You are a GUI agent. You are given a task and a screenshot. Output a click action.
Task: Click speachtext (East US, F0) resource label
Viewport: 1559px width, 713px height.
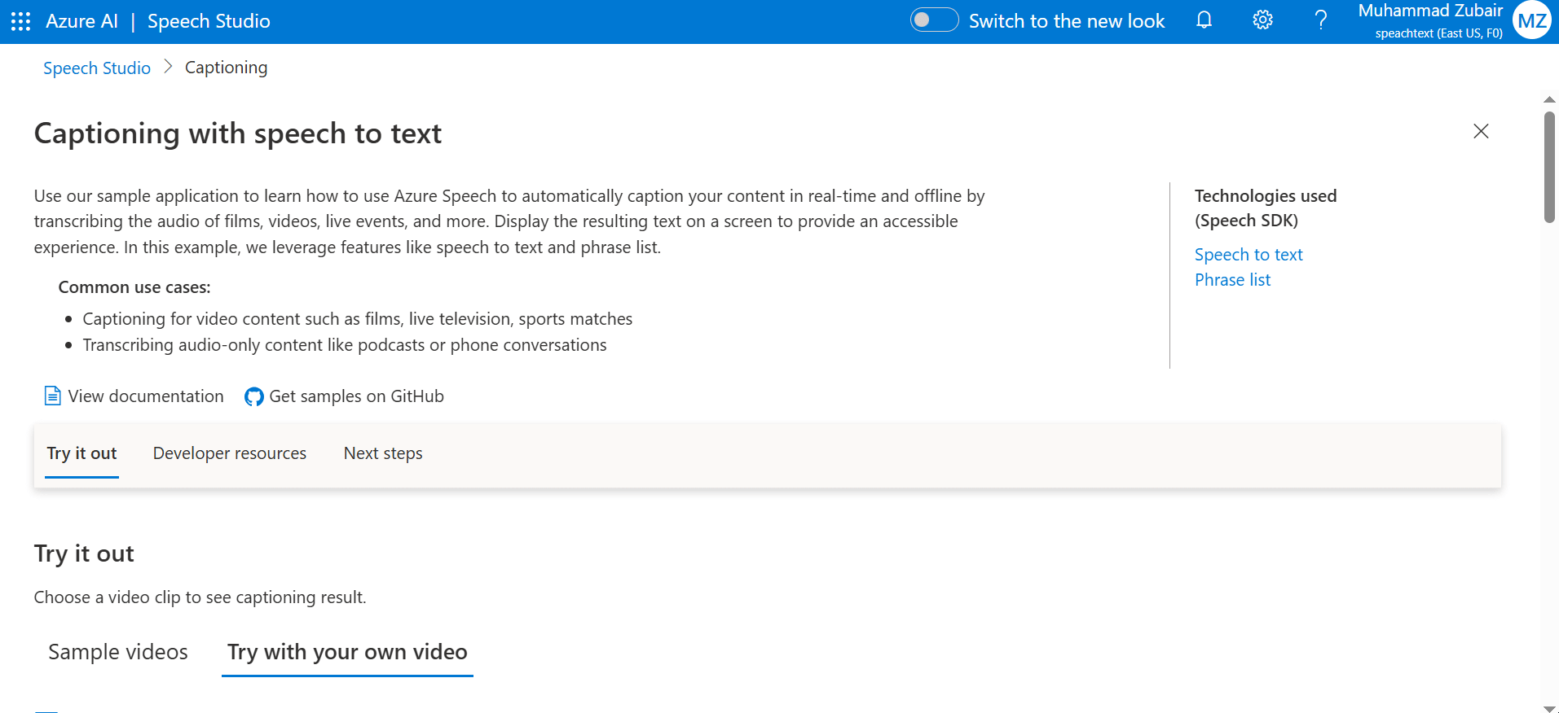pyautogui.click(x=1438, y=33)
